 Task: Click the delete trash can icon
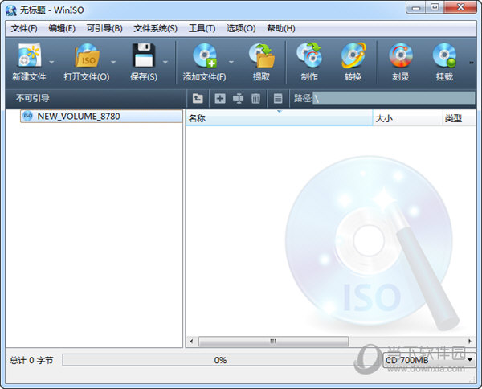[x=255, y=98]
